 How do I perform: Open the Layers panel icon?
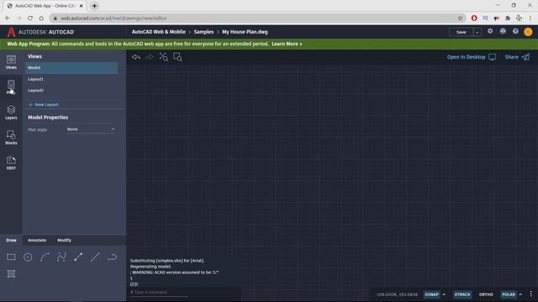[x=11, y=112]
